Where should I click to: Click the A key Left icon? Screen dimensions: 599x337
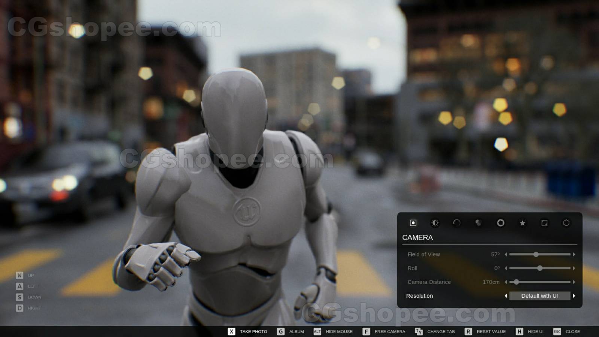(19, 286)
